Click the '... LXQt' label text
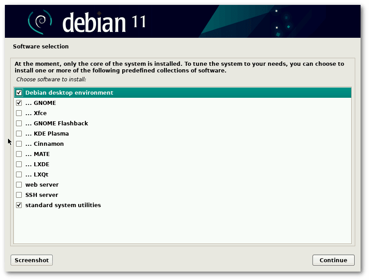369x280 pixels. click(37, 175)
